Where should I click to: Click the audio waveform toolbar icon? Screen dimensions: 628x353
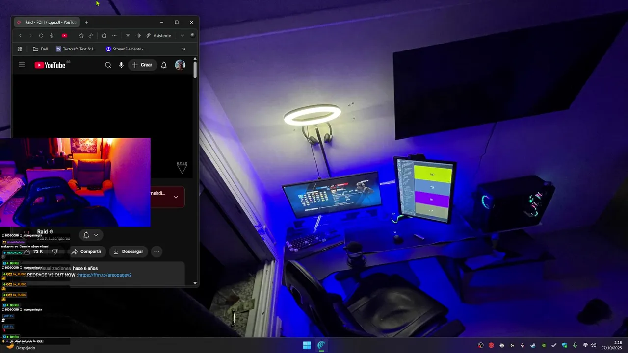click(138, 36)
